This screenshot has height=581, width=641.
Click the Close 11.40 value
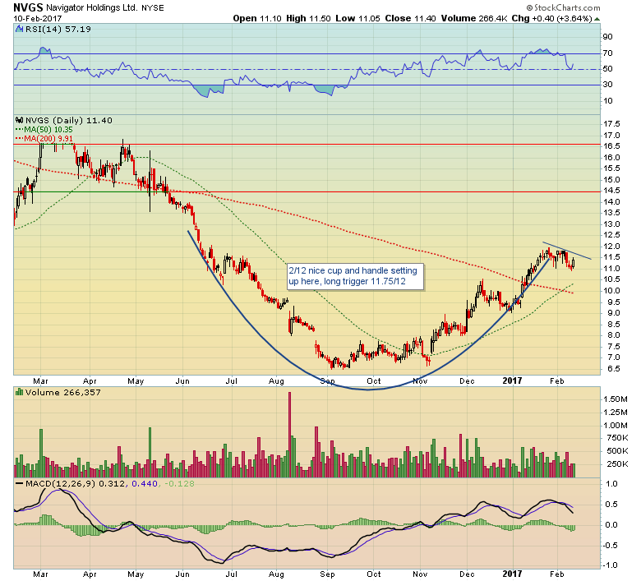click(x=410, y=18)
